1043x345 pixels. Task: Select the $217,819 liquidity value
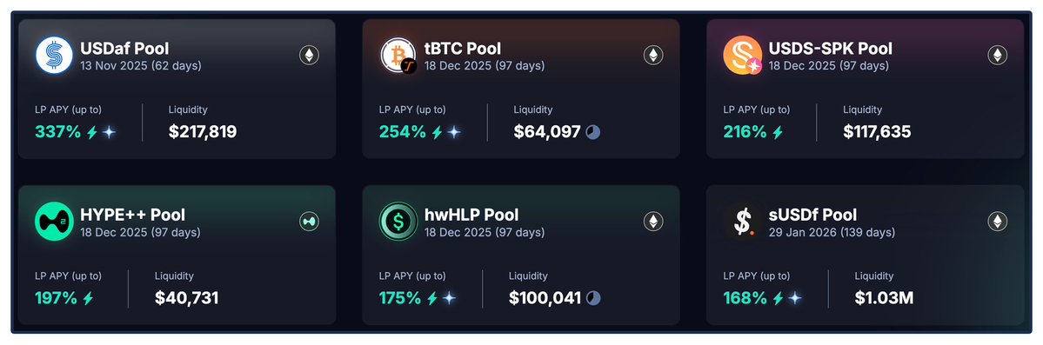(203, 131)
